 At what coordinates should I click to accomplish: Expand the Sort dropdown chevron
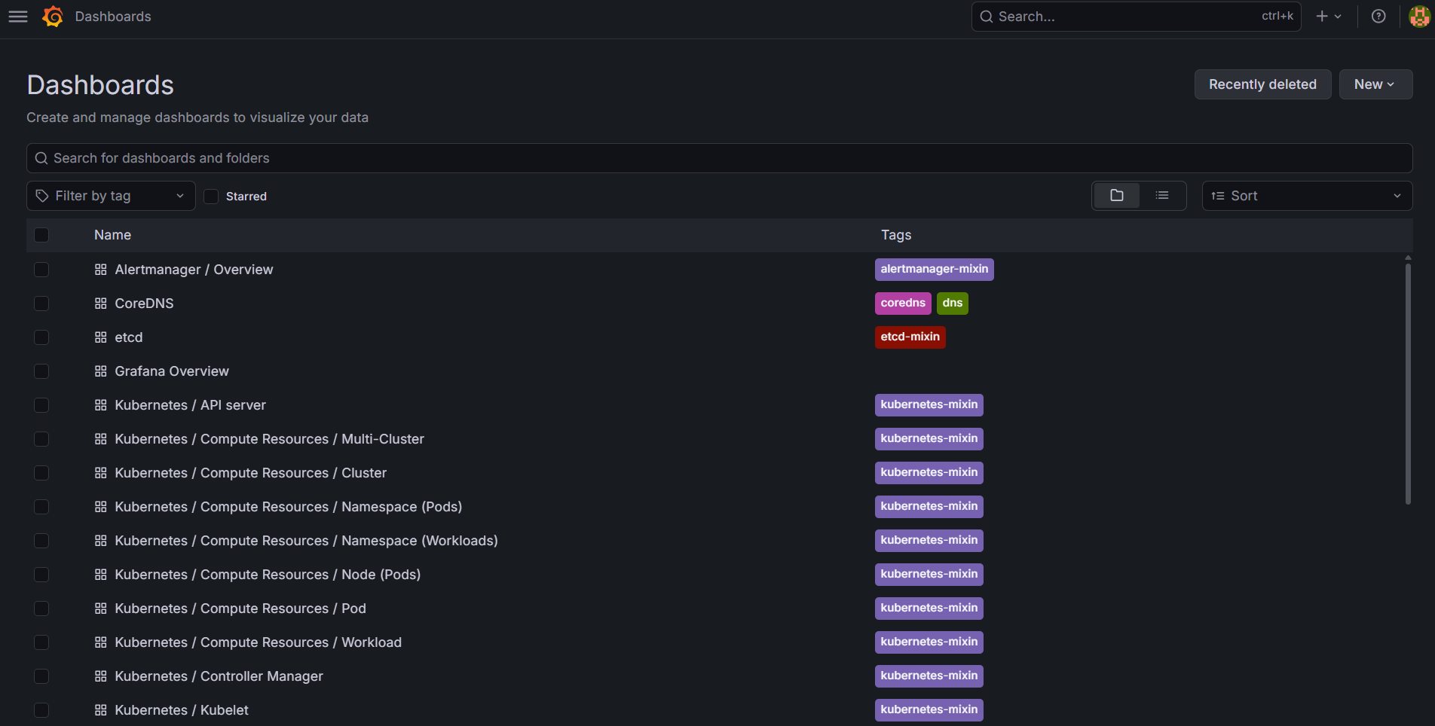pos(1397,196)
